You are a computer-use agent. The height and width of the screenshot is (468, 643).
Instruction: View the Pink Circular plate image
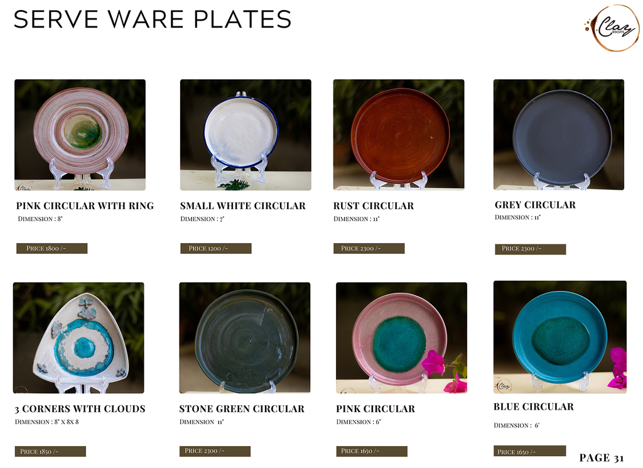(x=401, y=338)
